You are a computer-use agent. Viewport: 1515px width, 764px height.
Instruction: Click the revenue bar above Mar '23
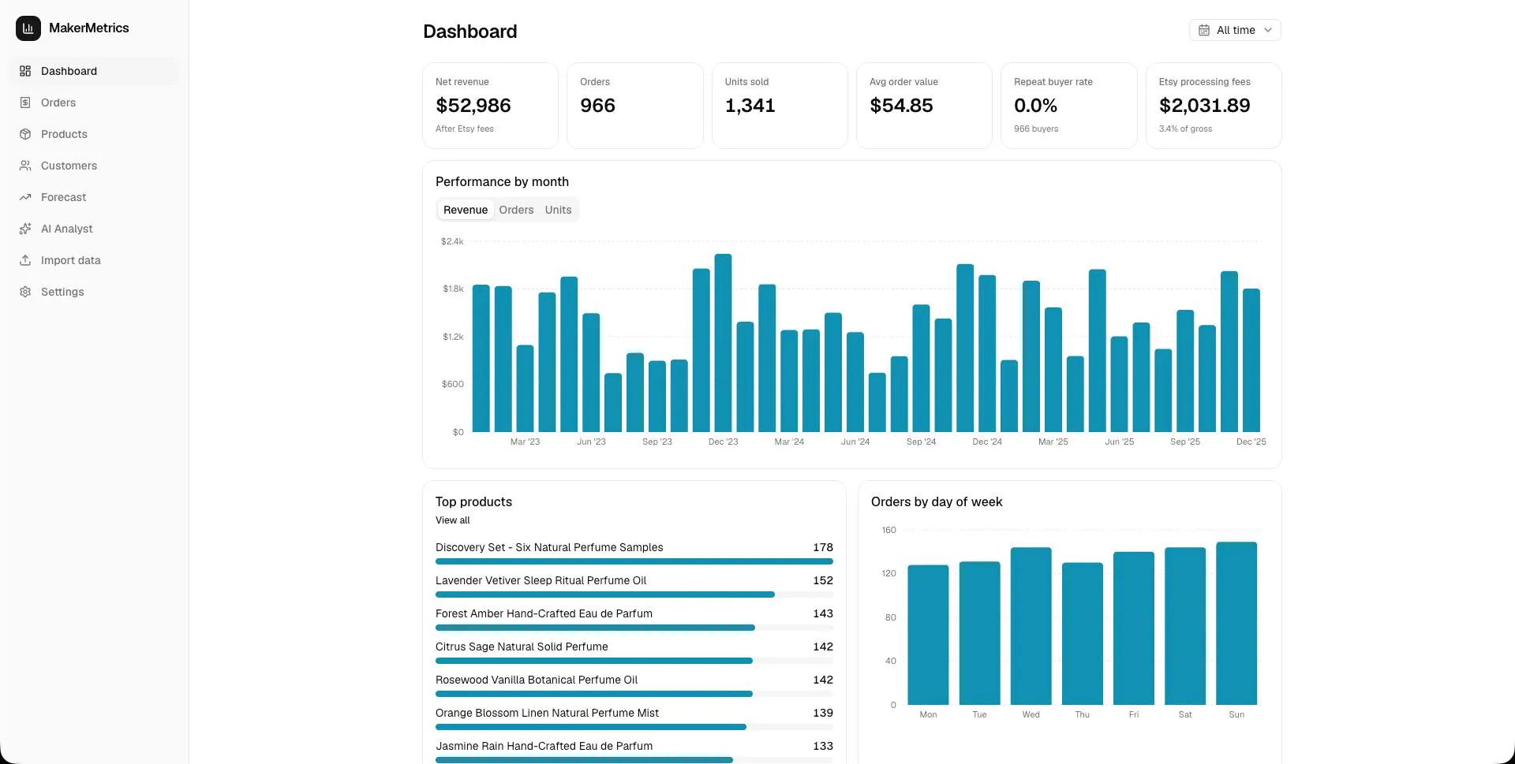pyautogui.click(x=526, y=389)
